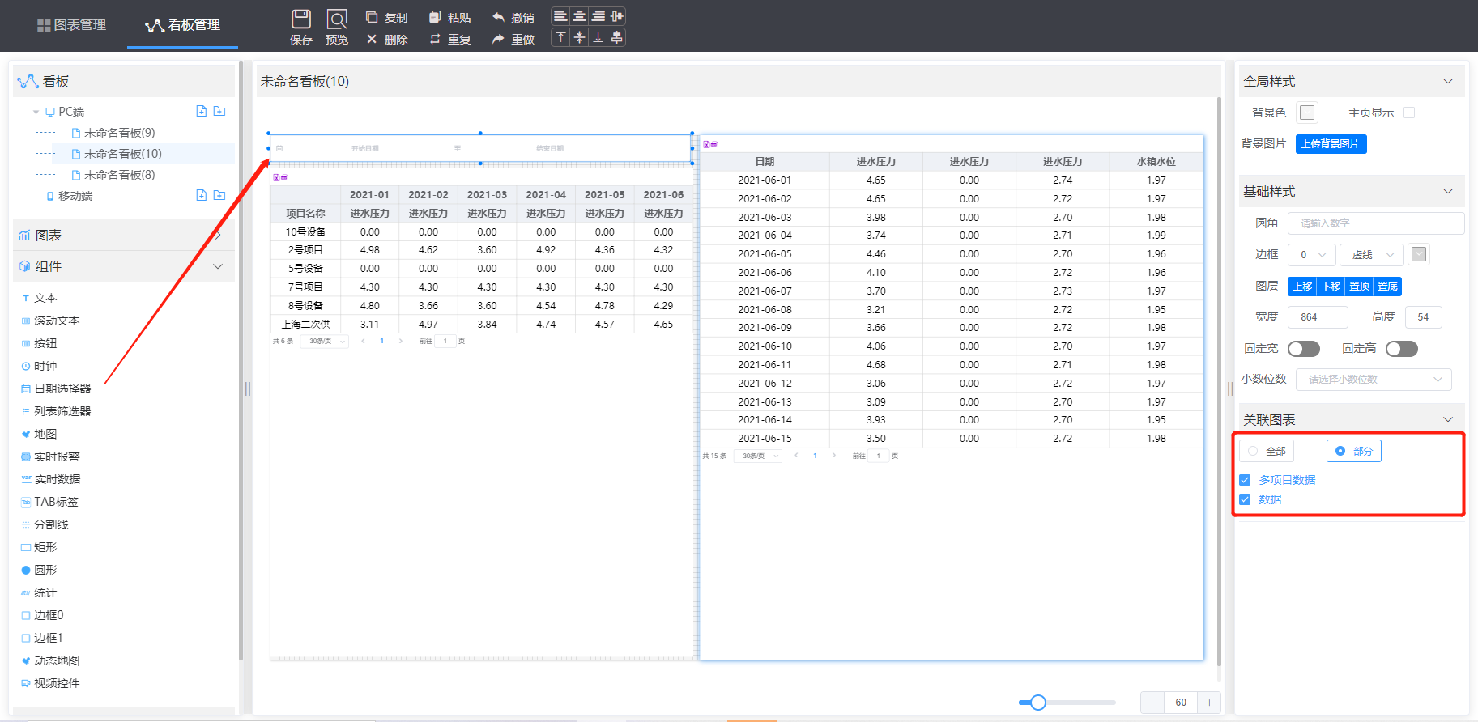1478x722 pixels.
Task: Click layer 下移 button
Action: 1331,287
